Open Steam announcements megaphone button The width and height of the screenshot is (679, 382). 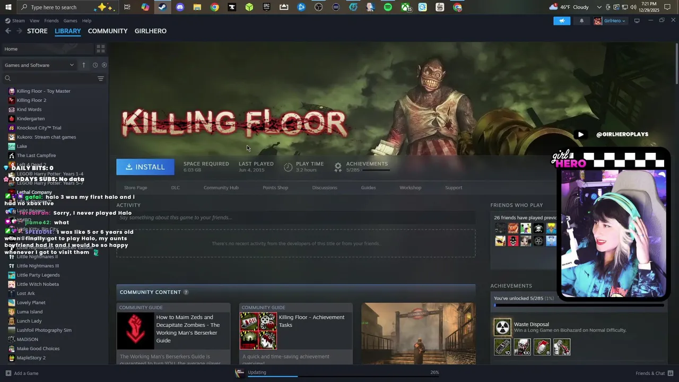562,21
